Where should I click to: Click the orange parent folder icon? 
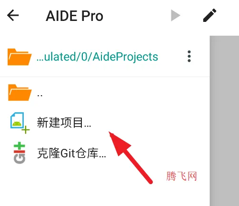[20, 93]
